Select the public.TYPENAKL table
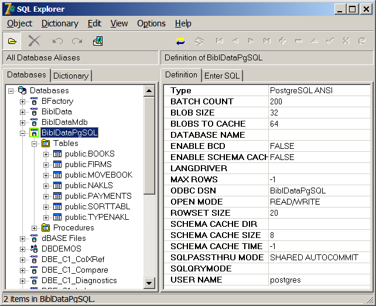 (x=97, y=217)
